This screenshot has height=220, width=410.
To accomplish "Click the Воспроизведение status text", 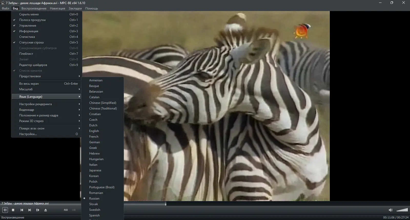I will pos(13,217).
